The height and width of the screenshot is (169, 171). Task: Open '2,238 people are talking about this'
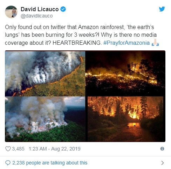pyautogui.click(x=50, y=163)
